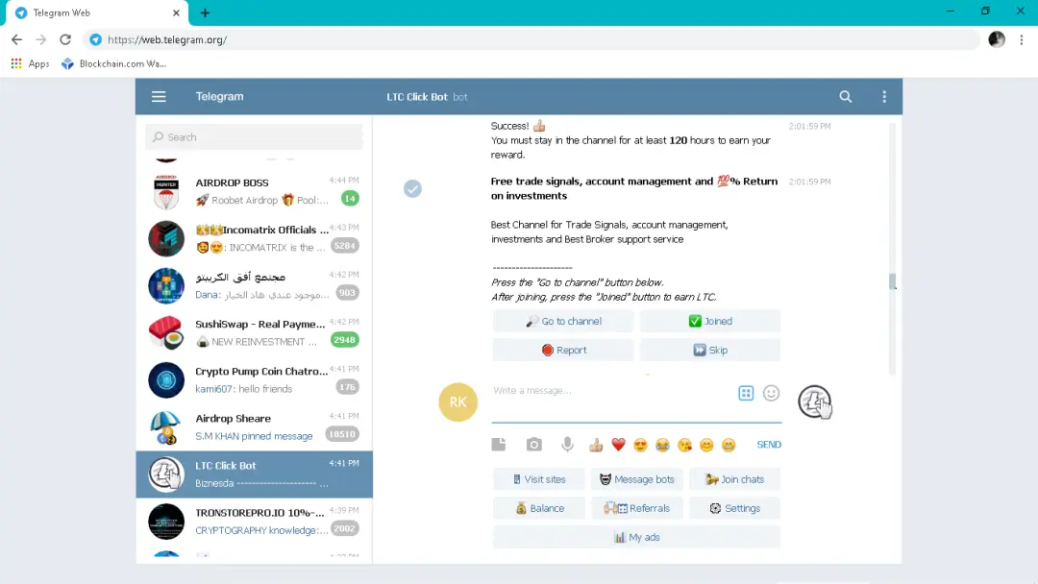
Task: Insert the thumbs up emoji
Action: click(596, 445)
